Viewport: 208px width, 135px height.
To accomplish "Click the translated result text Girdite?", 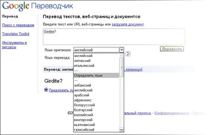I will 53,81.
